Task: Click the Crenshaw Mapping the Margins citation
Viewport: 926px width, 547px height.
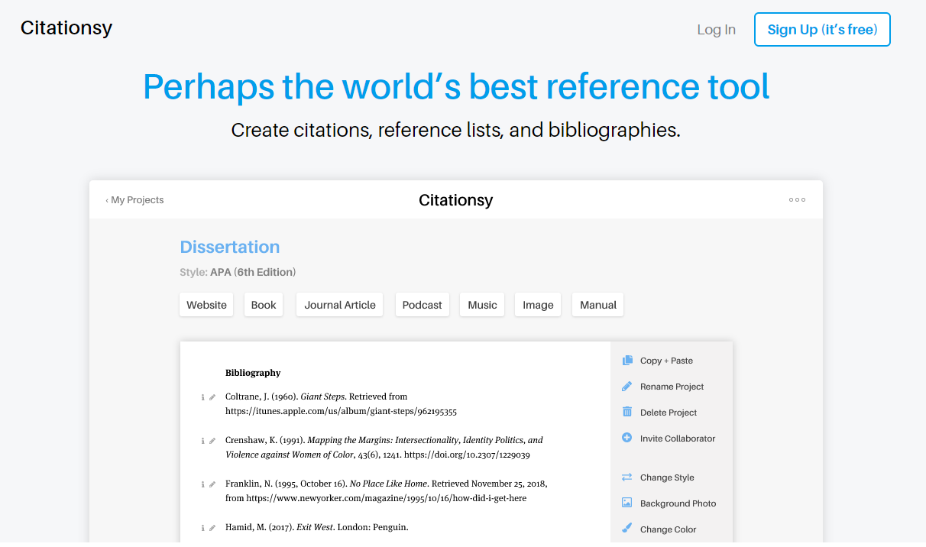Action: [x=384, y=448]
